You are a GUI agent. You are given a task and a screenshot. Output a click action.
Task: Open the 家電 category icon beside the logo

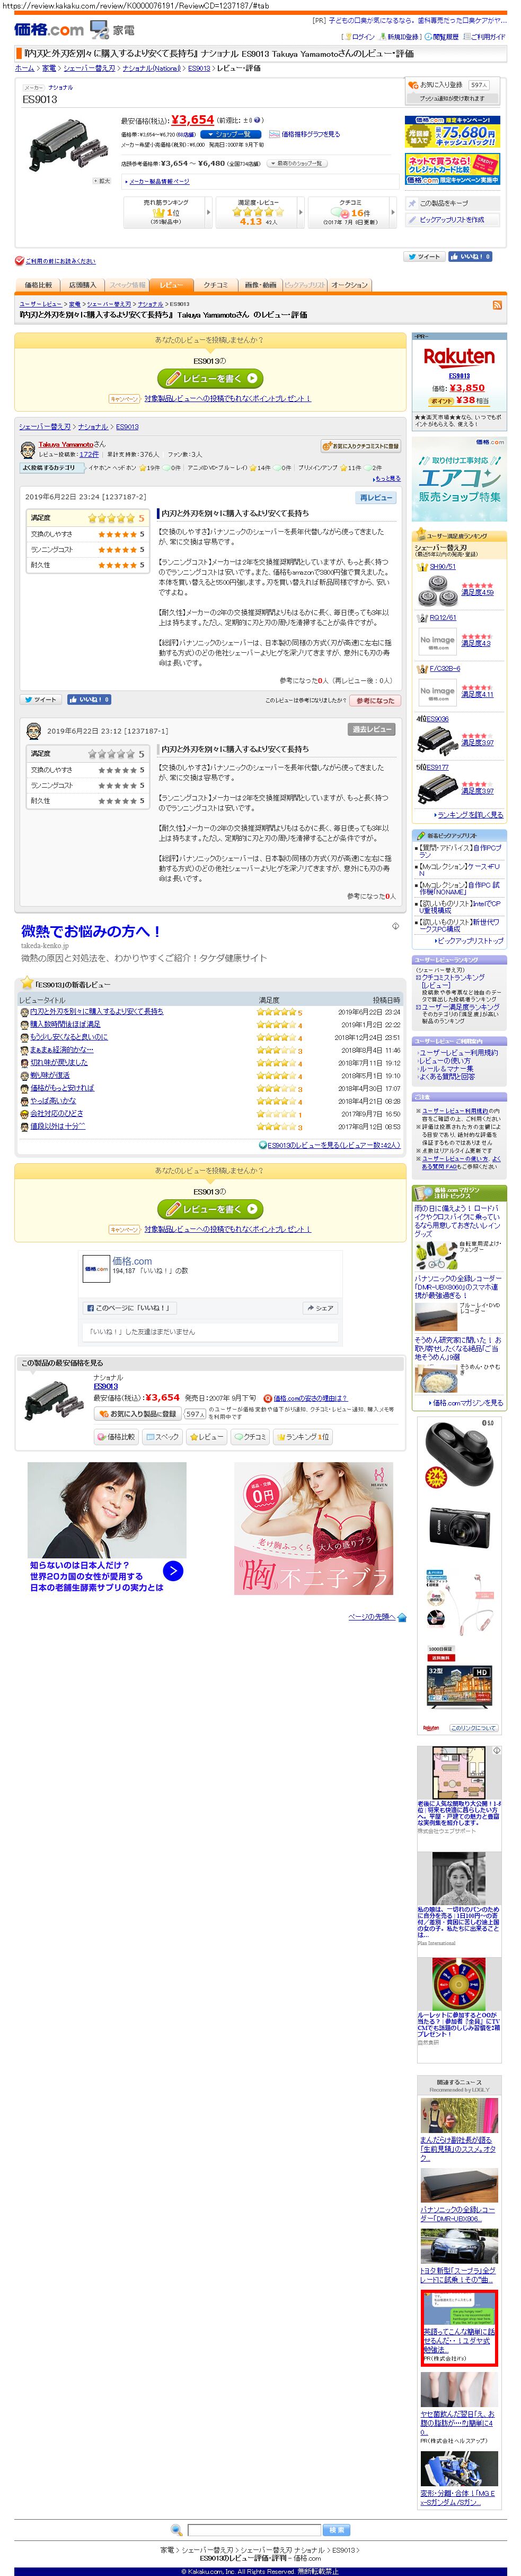(x=113, y=29)
